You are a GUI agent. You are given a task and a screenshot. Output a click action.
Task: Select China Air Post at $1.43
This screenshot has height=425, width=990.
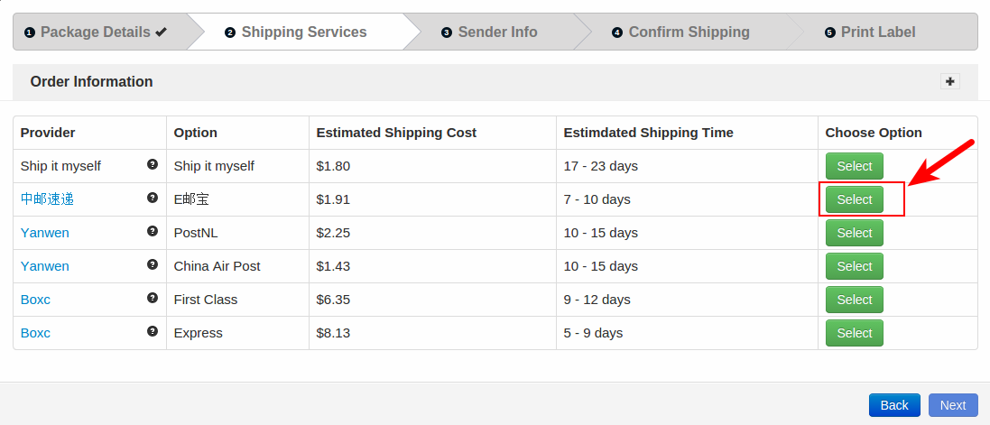854,266
